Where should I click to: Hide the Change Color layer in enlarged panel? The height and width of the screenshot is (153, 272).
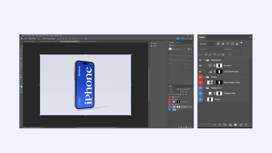click(200, 93)
